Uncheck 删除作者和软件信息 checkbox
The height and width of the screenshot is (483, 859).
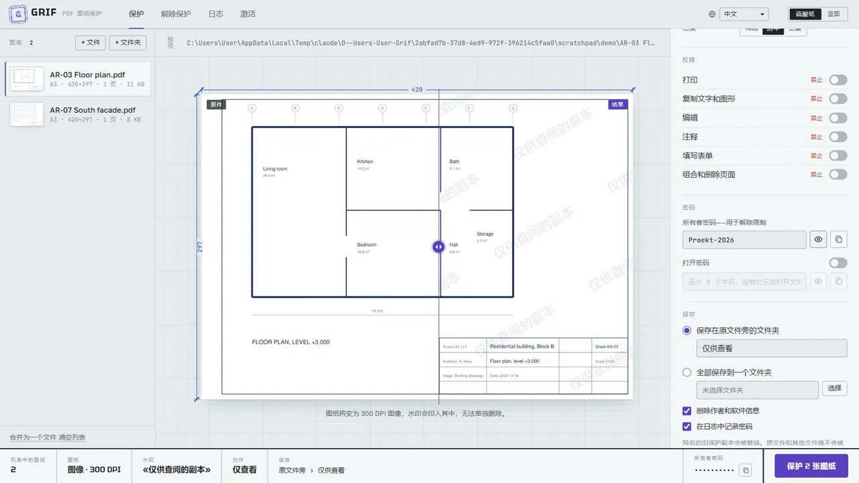click(x=687, y=411)
